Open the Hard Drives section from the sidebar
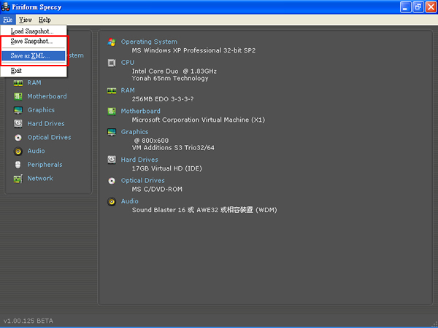 click(46, 124)
